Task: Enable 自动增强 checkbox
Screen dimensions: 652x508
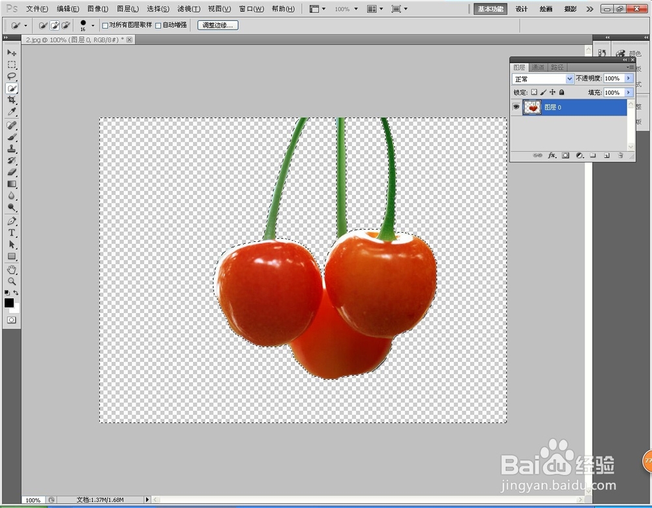Action: [158, 25]
